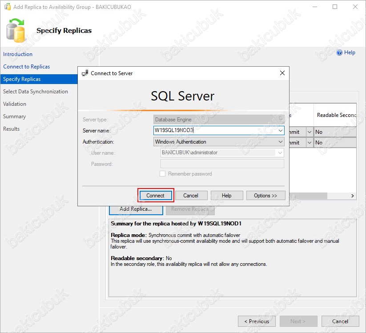Open the first replica's commit mode dropdown
The image size is (366, 333).
point(310,132)
